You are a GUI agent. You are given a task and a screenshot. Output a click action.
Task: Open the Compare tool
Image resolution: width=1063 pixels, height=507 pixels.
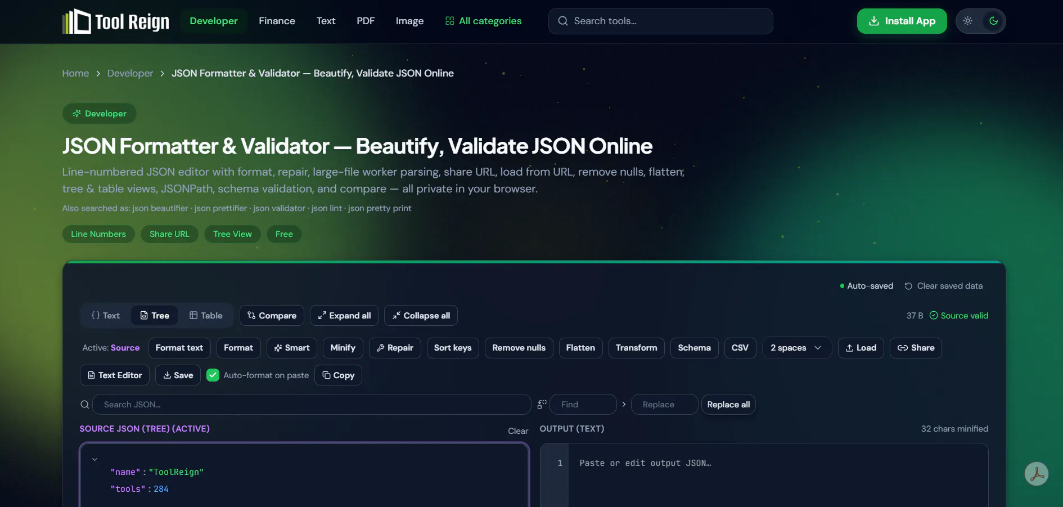tap(272, 316)
